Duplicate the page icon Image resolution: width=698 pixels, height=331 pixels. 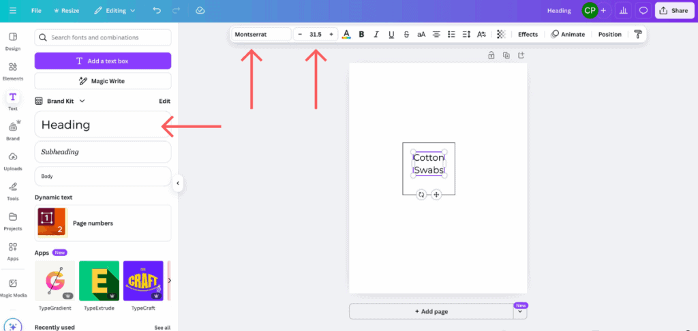pyautogui.click(x=506, y=55)
